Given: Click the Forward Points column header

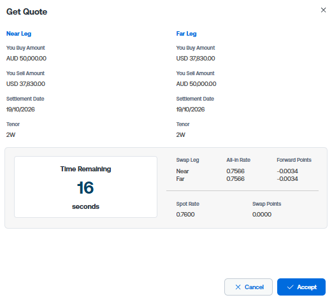Looking at the screenshot, I should (x=294, y=160).
